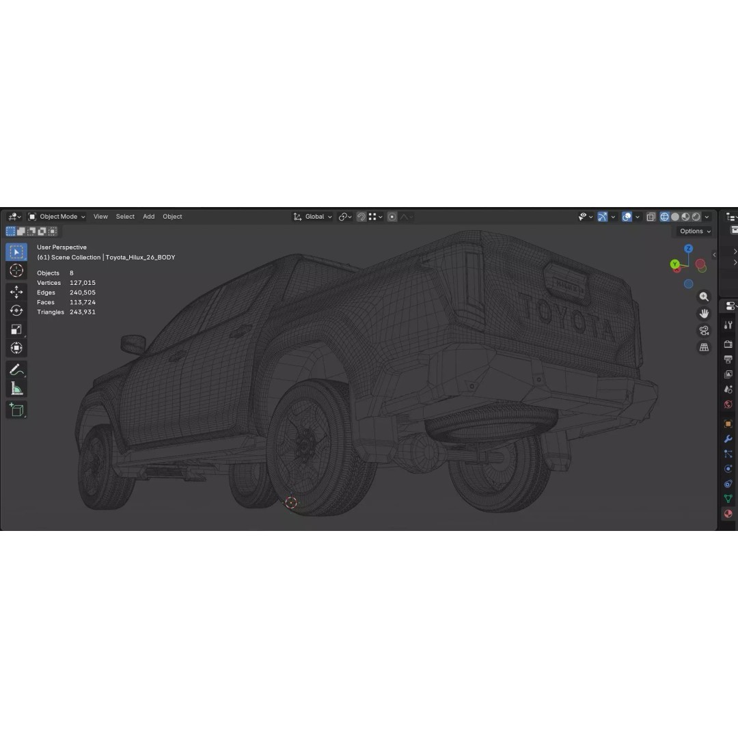Switch perspective/orthographic grid icon
The image size is (738, 738).
(704, 347)
